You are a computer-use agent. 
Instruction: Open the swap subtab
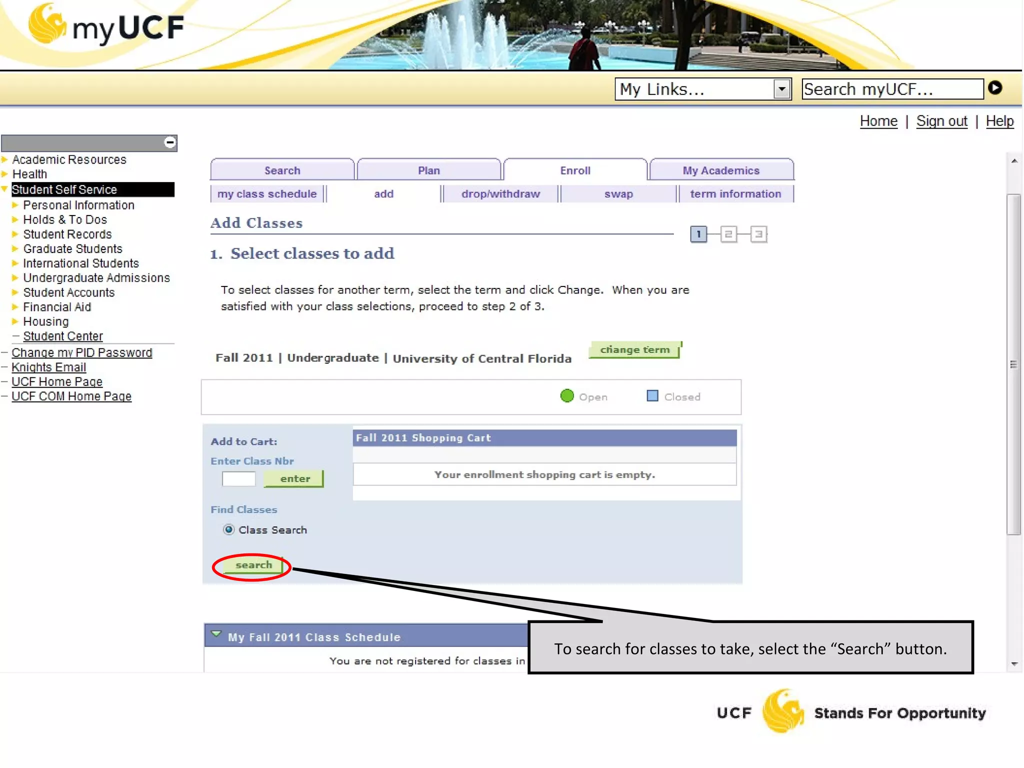pos(618,194)
